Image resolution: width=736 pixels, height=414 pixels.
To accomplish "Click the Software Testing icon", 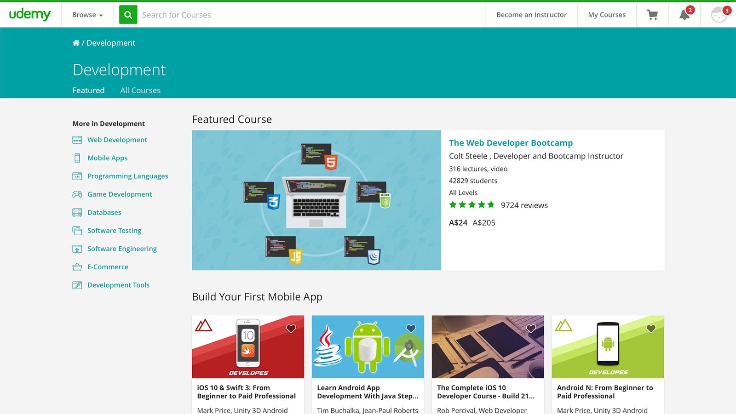I will tap(77, 231).
